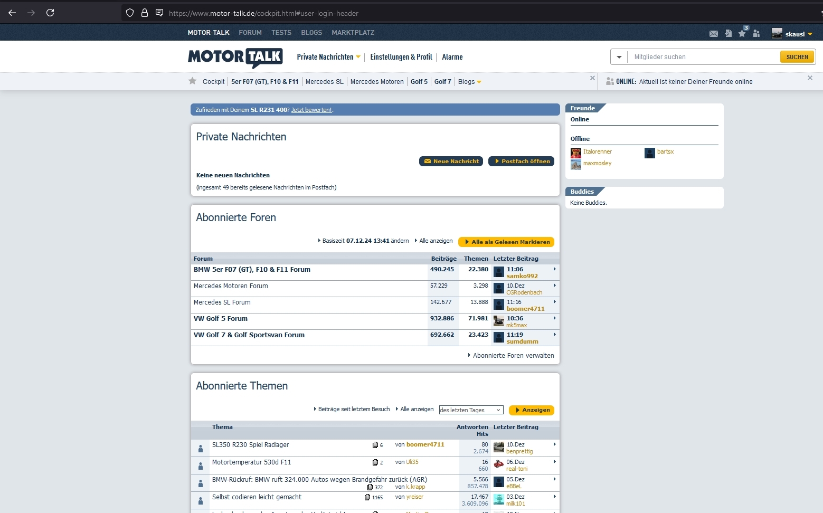Expand the Blogs dropdown in quick links

pyautogui.click(x=479, y=82)
